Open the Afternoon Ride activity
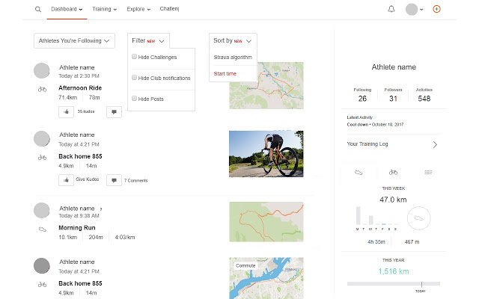 pos(80,88)
